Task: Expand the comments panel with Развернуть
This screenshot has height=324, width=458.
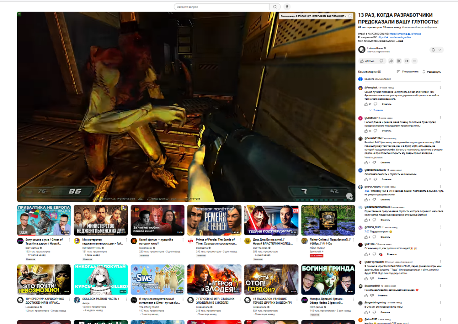Action: click(432, 71)
